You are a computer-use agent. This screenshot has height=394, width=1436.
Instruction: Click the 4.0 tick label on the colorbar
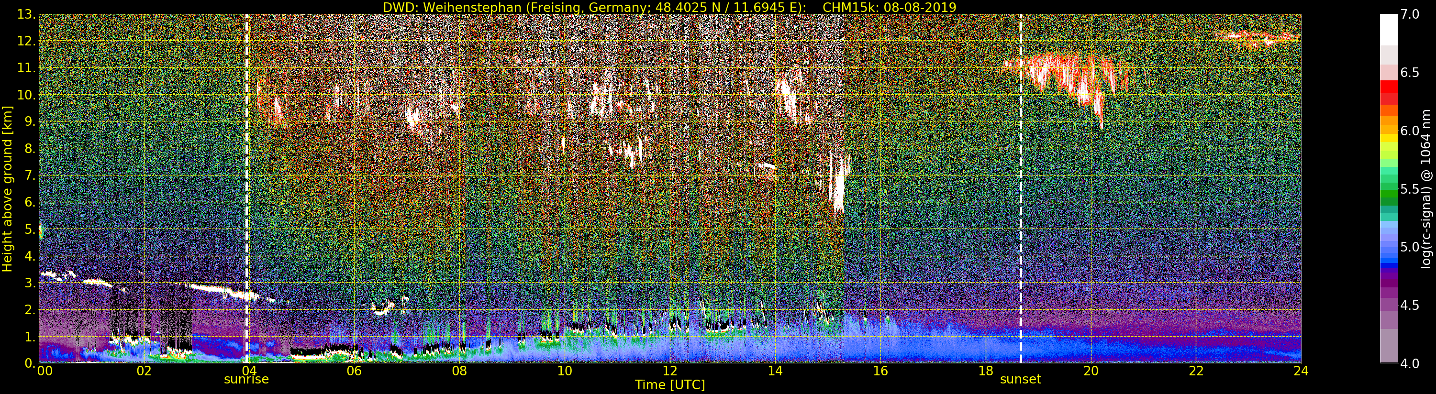[1410, 363]
